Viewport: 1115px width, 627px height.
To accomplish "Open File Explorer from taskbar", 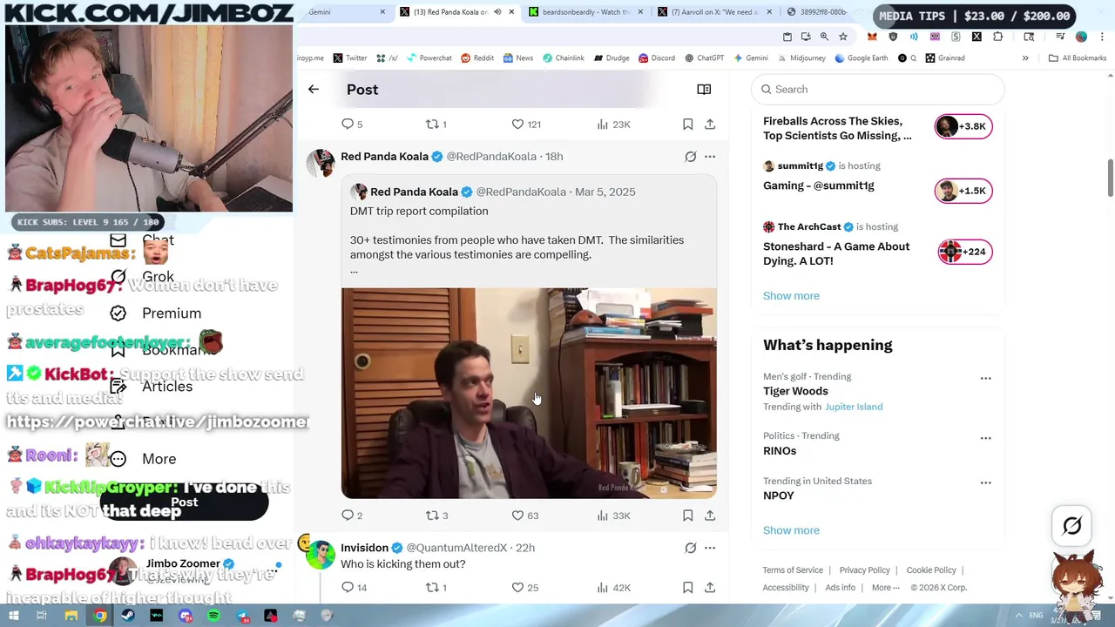I will click(x=71, y=616).
